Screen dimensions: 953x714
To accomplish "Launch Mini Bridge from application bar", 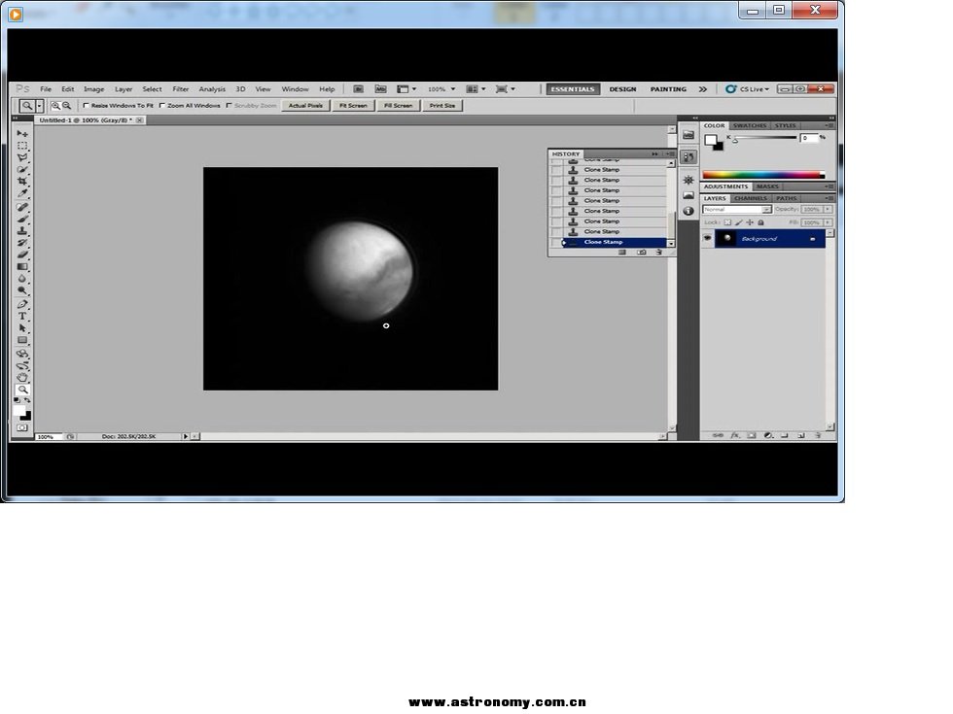I will pyautogui.click(x=380, y=89).
